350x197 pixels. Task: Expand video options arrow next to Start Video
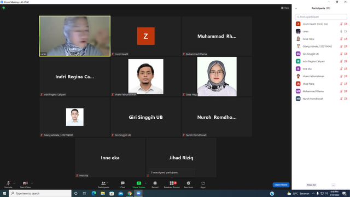coord(32,183)
